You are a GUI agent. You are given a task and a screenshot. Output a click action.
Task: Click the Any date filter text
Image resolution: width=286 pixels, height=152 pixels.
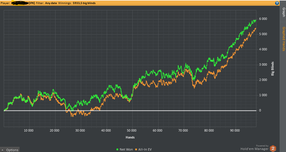[51, 3]
